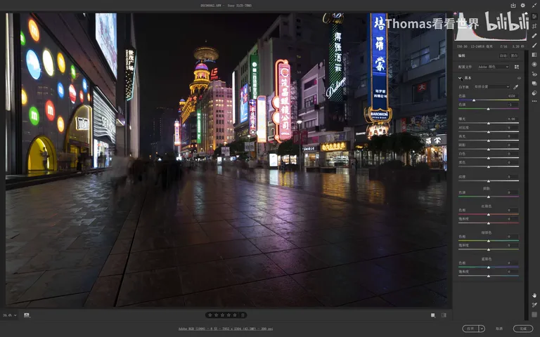Toggle full screen mode icon
Screen dimensions: 540x337
534,5
